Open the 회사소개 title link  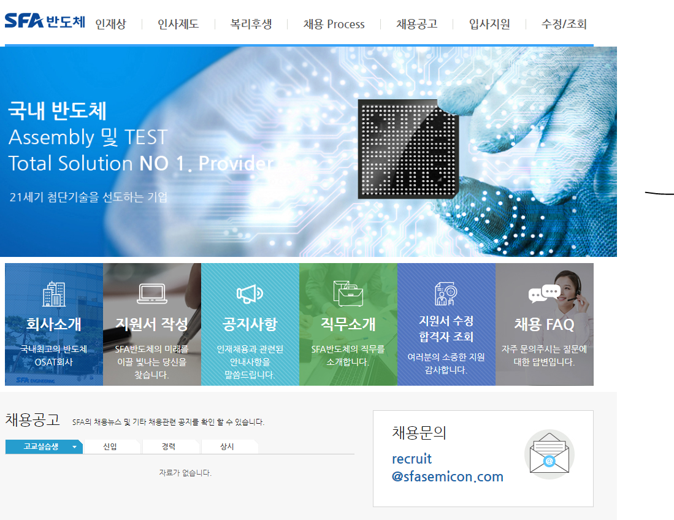[x=54, y=324]
